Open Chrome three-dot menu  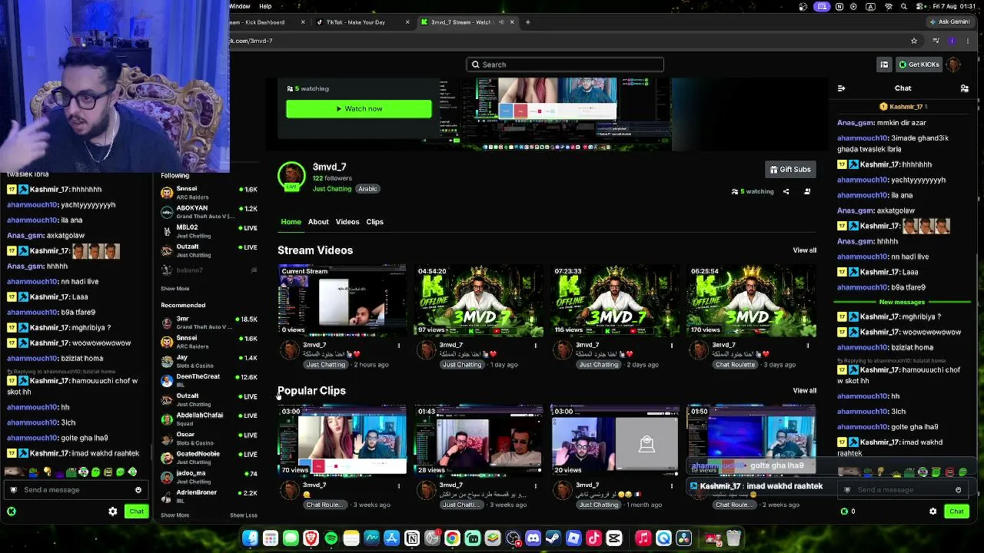pos(966,41)
